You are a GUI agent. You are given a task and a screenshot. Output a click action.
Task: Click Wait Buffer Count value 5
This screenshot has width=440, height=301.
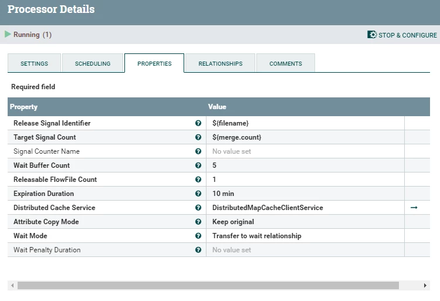[x=305, y=165]
